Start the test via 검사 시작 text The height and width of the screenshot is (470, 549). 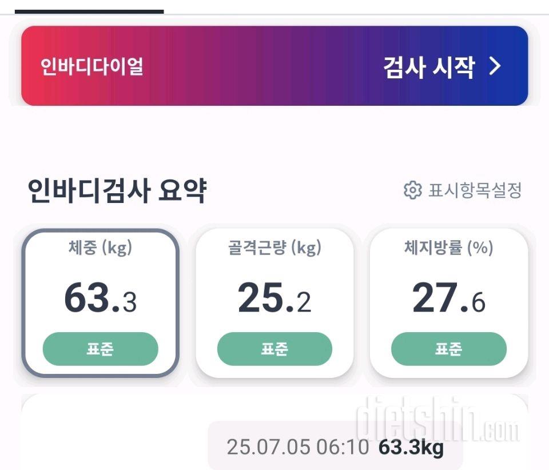click(x=429, y=67)
